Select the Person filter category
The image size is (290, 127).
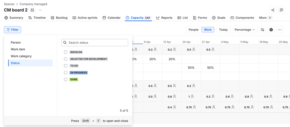point(31,42)
